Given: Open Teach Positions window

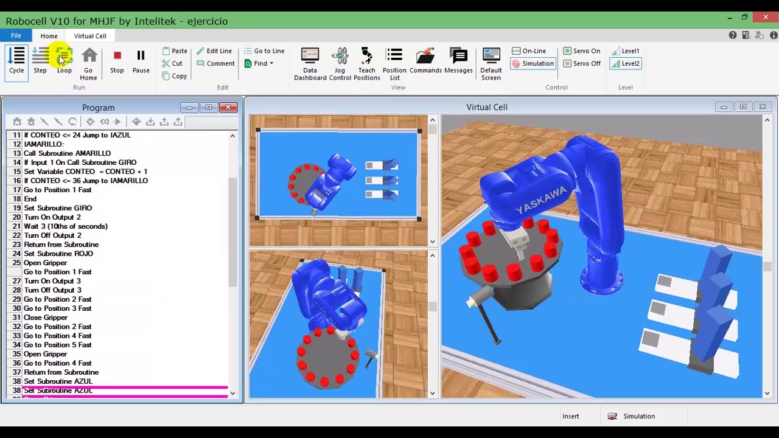Looking at the screenshot, I should [366, 64].
